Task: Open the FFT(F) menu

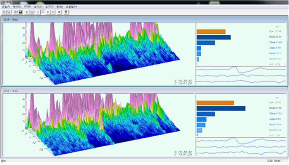Action: click(x=27, y=7)
